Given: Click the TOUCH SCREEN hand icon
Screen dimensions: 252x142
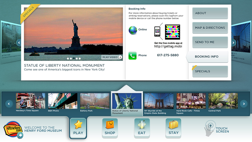Looking at the screenshot, I should 209,128.
